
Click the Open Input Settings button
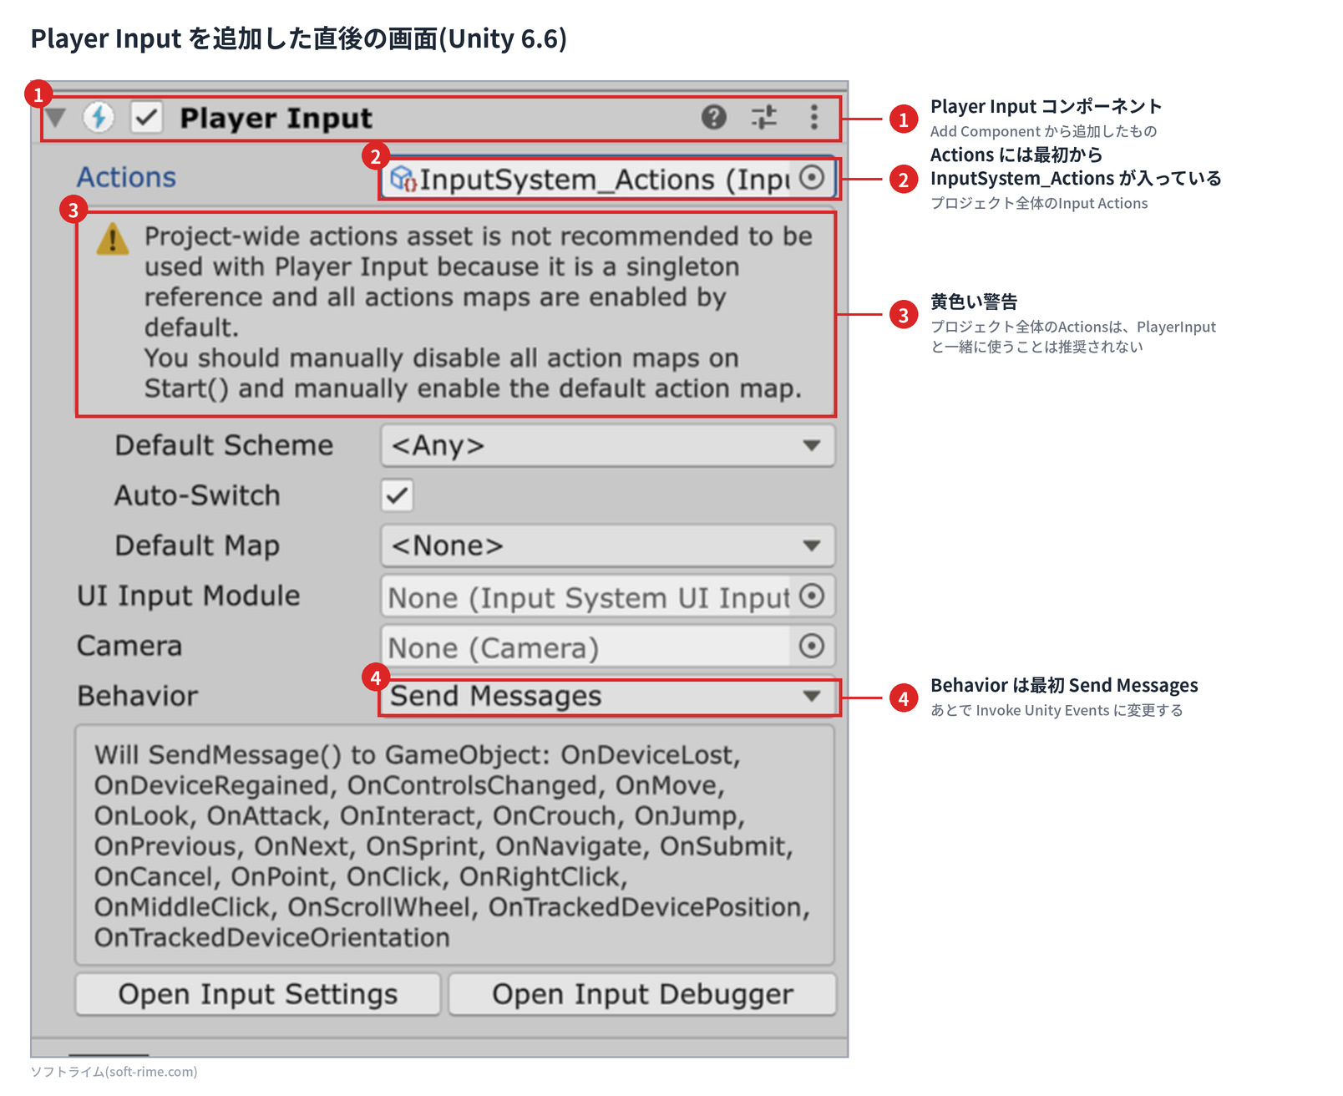click(x=258, y=994)
